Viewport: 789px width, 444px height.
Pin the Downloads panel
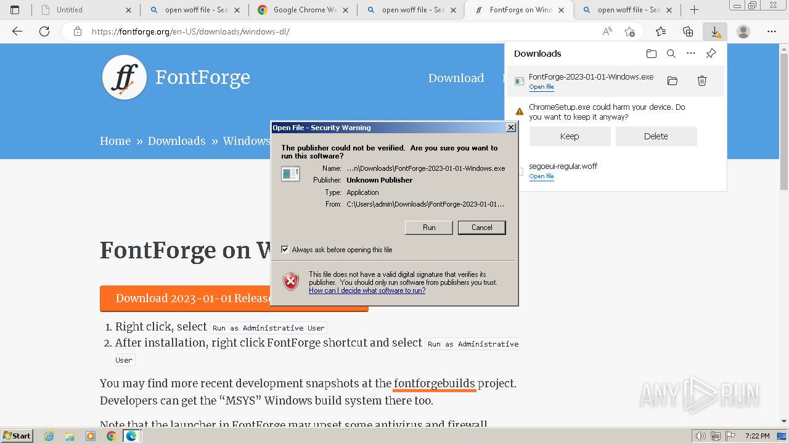711,54
